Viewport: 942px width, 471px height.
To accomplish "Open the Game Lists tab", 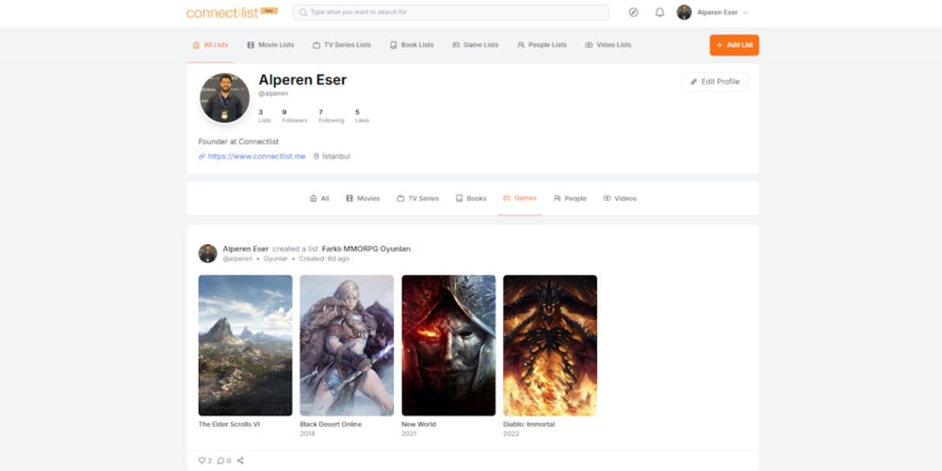I will coord(475,45).
